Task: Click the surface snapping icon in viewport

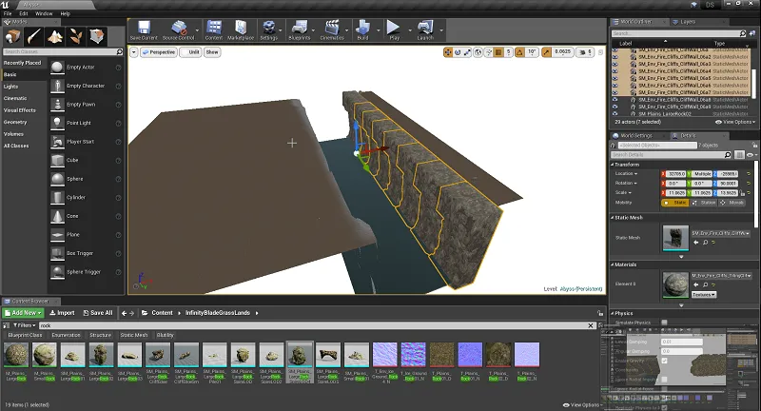Action: 488,52
